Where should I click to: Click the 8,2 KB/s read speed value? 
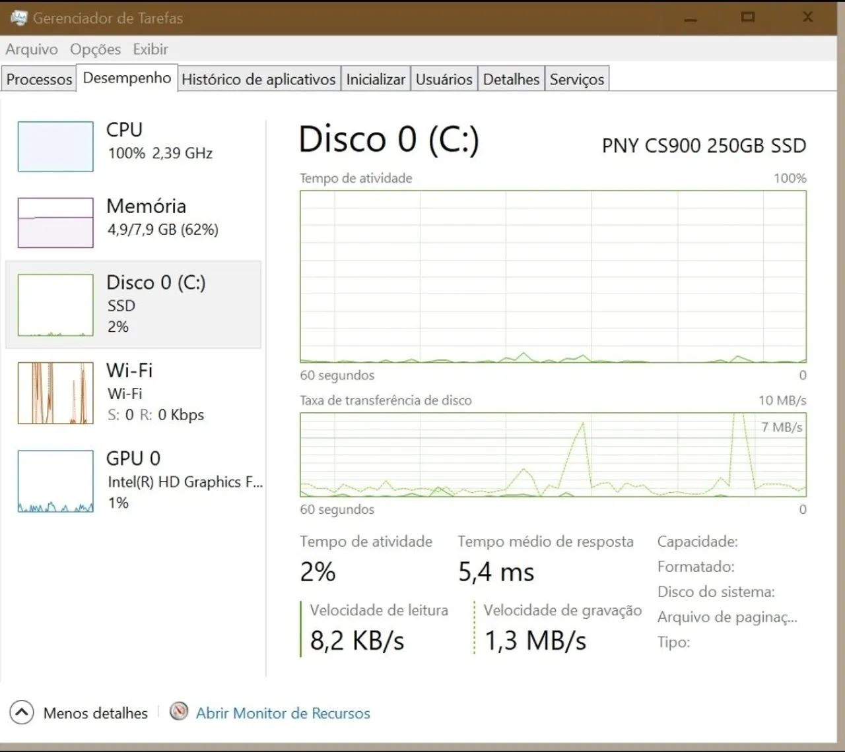pos(357,641)
